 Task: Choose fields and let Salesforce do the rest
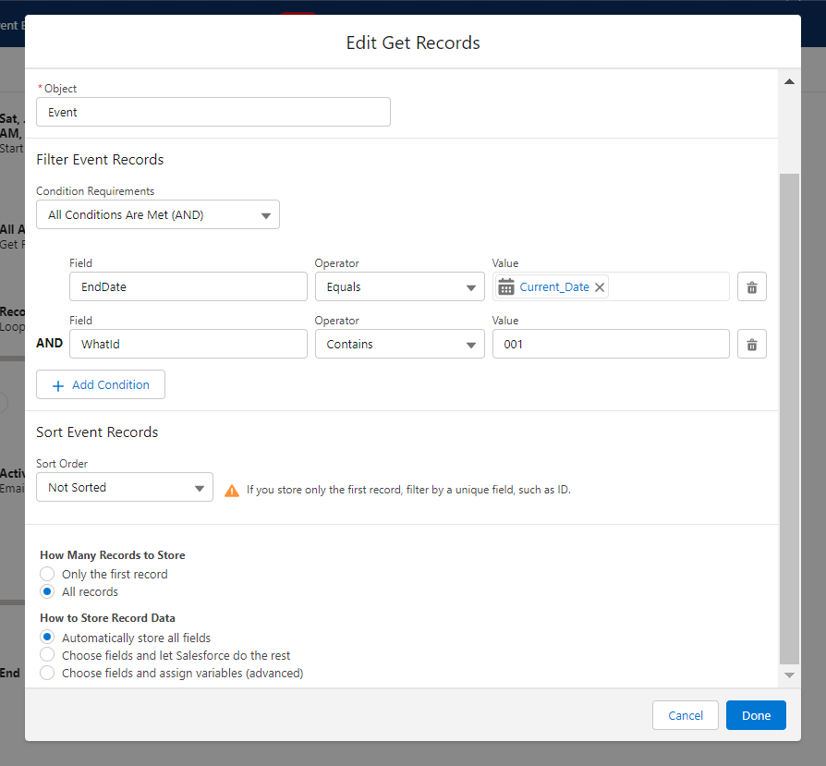[x=47, y=655]
